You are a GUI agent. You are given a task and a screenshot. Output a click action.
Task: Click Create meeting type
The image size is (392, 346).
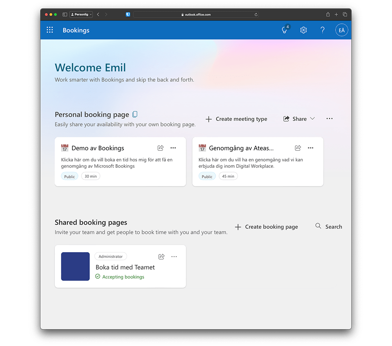coord(236,119)
